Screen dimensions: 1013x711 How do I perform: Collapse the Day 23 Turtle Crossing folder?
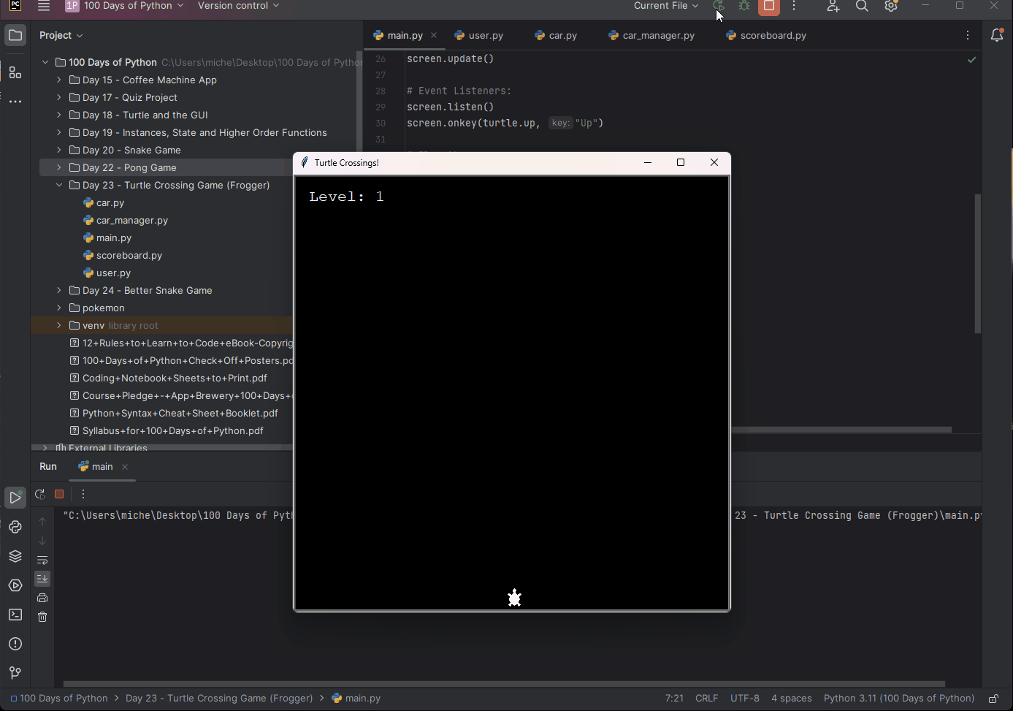tap(59, 186)
